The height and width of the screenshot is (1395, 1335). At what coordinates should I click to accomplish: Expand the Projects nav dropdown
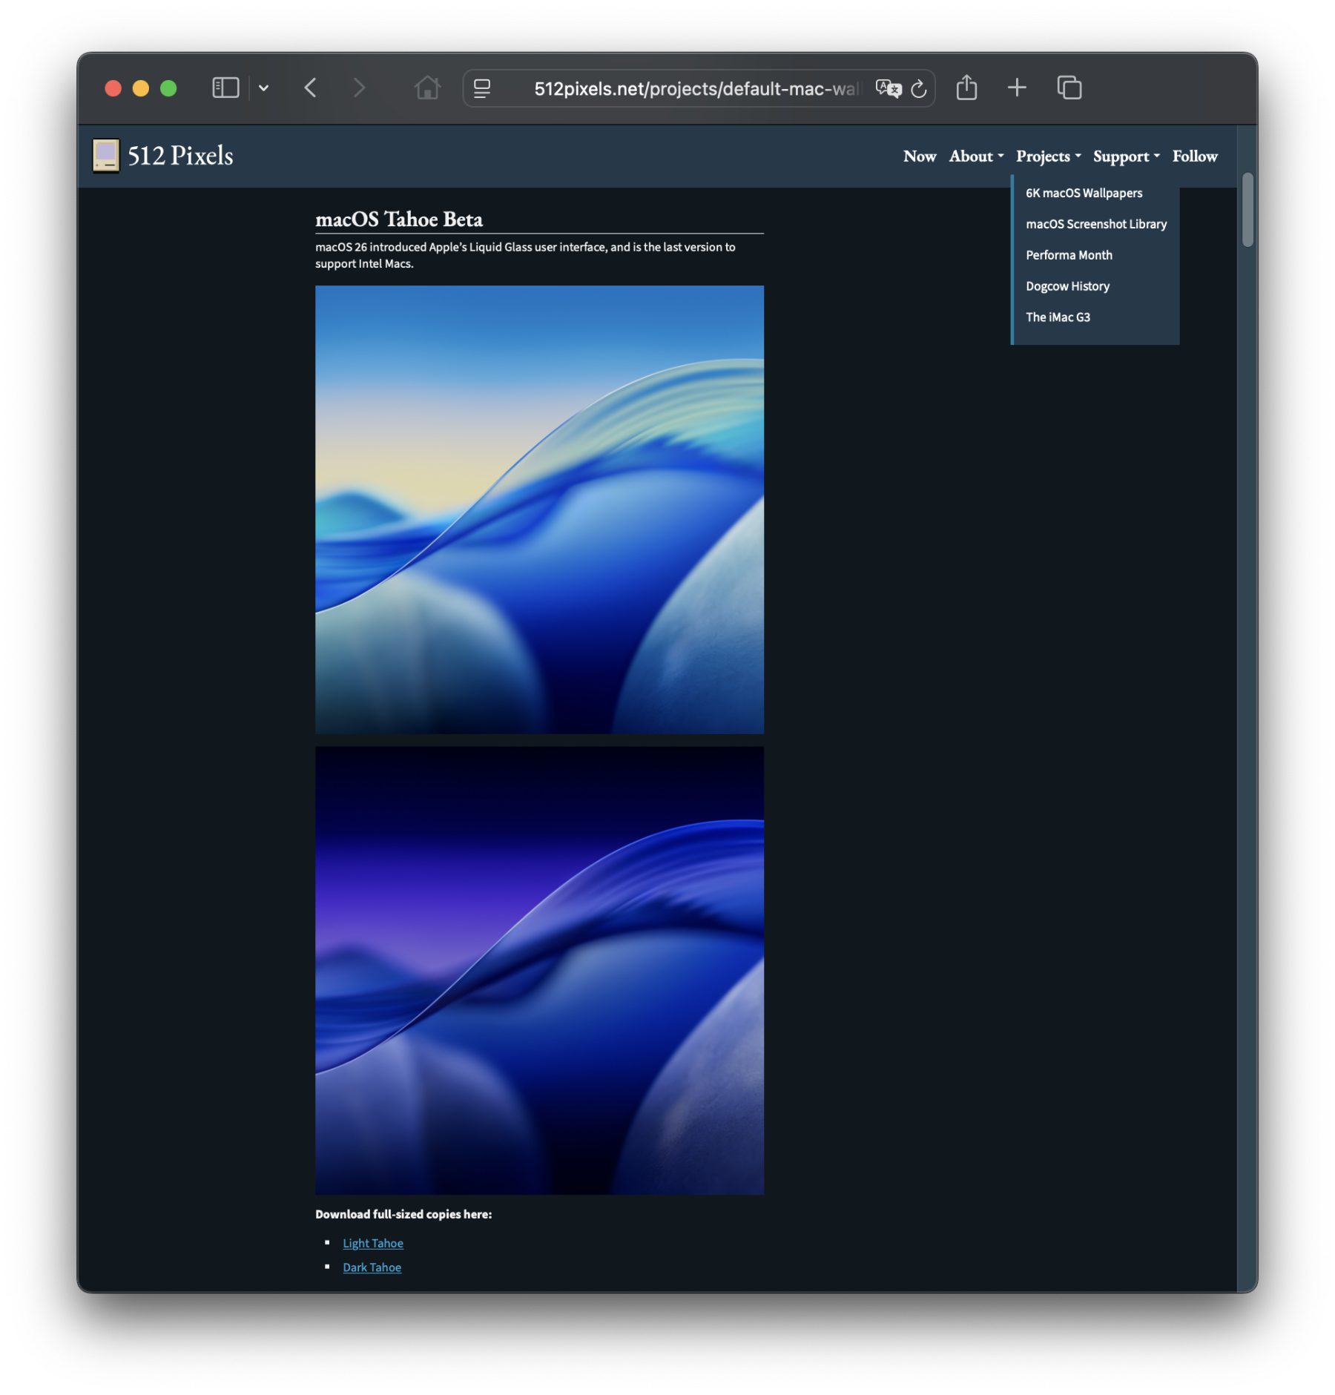click(1049, 156)
